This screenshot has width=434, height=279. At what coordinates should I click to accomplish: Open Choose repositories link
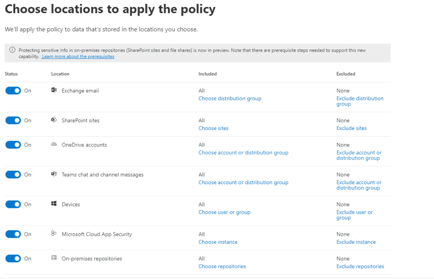click(x=222, y=267)
